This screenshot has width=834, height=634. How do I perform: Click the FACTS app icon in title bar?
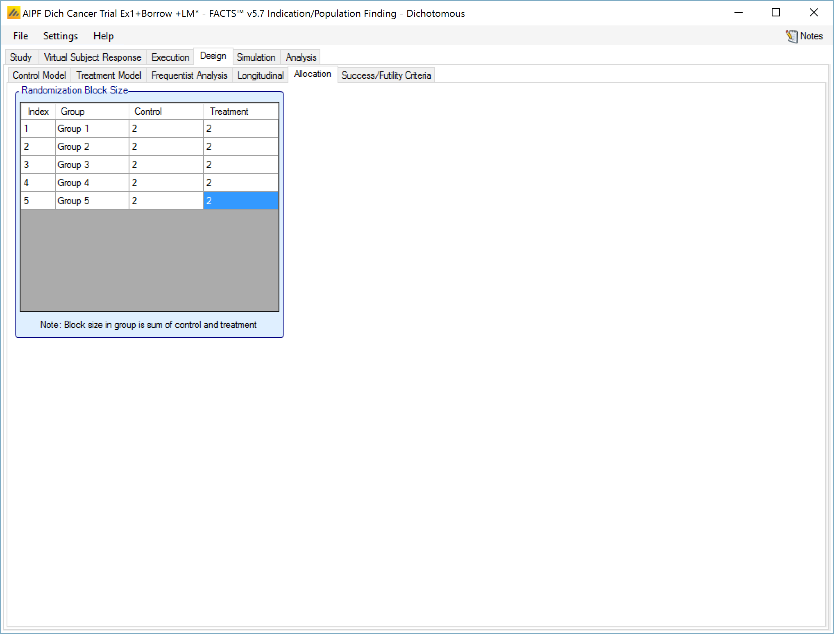coord(14,13)
